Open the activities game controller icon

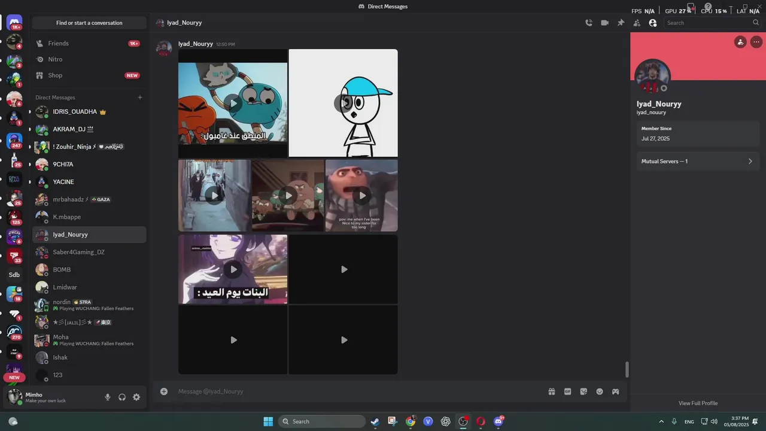615,391
